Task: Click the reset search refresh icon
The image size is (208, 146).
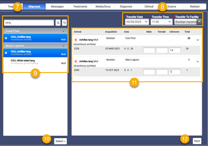Action: click(x=64, y=23)
